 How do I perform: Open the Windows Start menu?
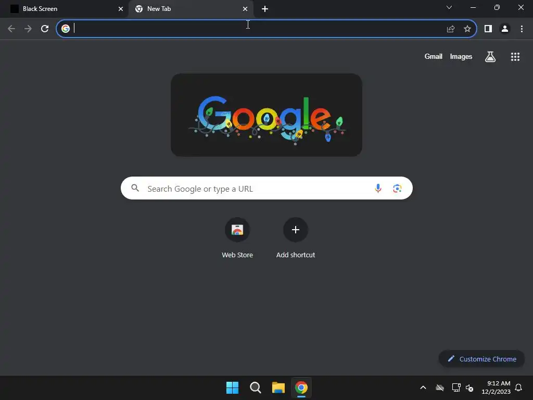click(233, 387)
